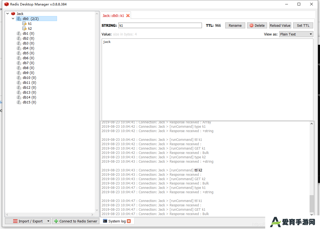Open the Import / Export dropdown arrow
Image resolution: width=320 pixels, height=229 pixels.
coord(48,221)
